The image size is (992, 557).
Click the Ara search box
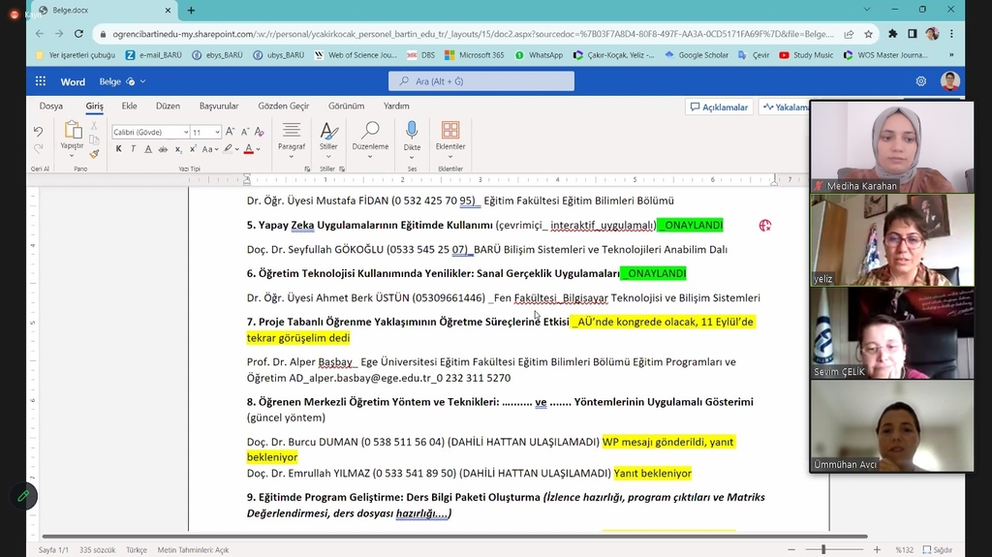pos(481,81)
